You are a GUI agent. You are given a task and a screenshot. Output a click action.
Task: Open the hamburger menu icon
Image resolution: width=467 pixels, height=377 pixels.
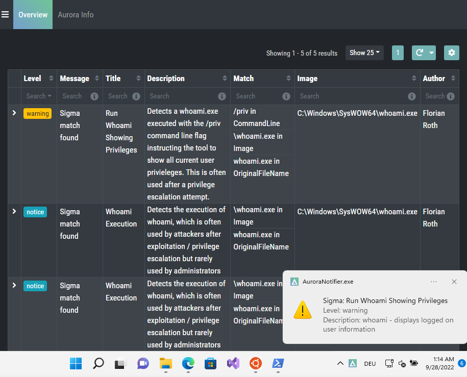point(5,14)
